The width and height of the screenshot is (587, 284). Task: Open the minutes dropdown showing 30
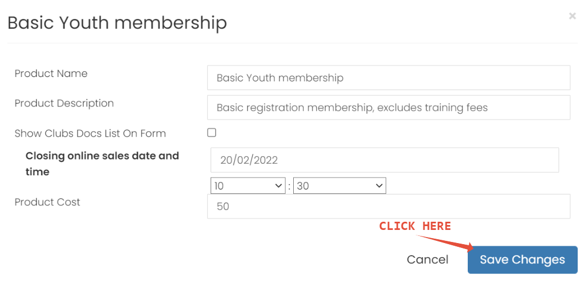(339, 186)
